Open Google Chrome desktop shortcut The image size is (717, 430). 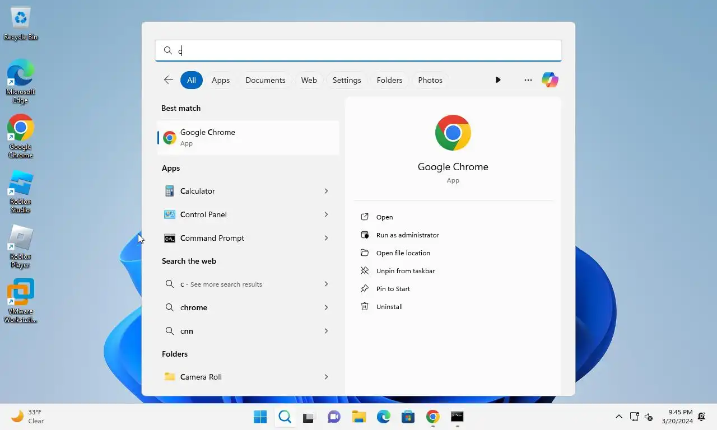click(x=21, y=137)
